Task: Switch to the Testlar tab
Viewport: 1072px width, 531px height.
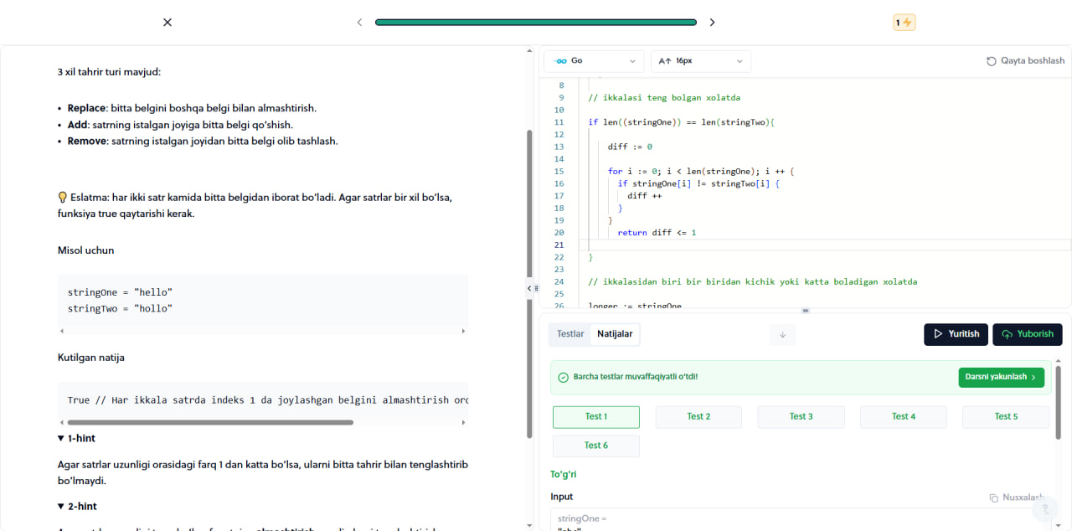Action: click(x=570, y=333)
